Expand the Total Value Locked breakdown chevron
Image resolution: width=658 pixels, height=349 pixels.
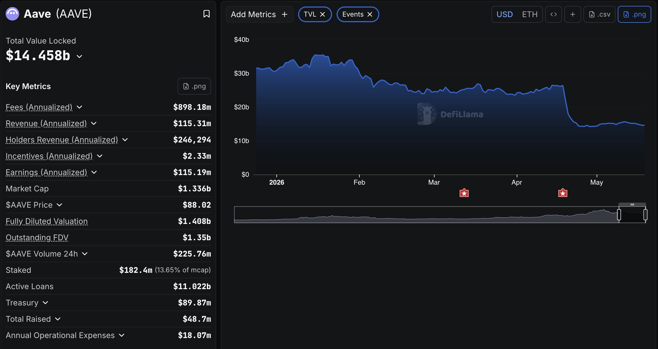pos(80,56)
